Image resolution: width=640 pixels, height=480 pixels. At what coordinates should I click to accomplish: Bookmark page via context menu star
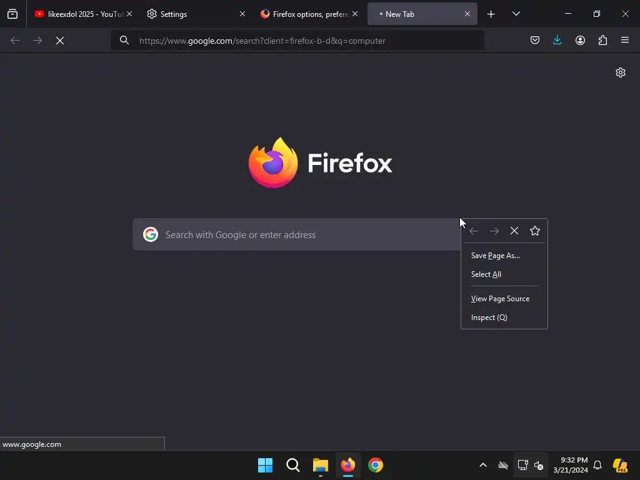click(x=535, y=231)
